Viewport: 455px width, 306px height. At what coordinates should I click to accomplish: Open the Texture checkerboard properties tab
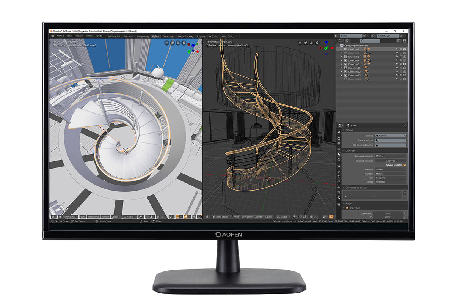point(339,204)
